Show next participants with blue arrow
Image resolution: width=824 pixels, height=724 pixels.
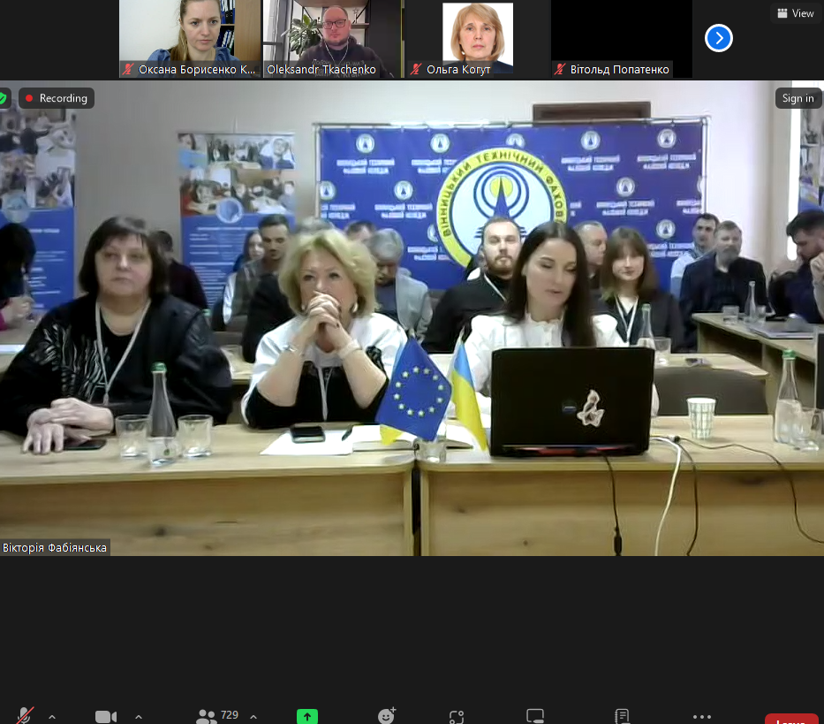[x=719, y=38]
